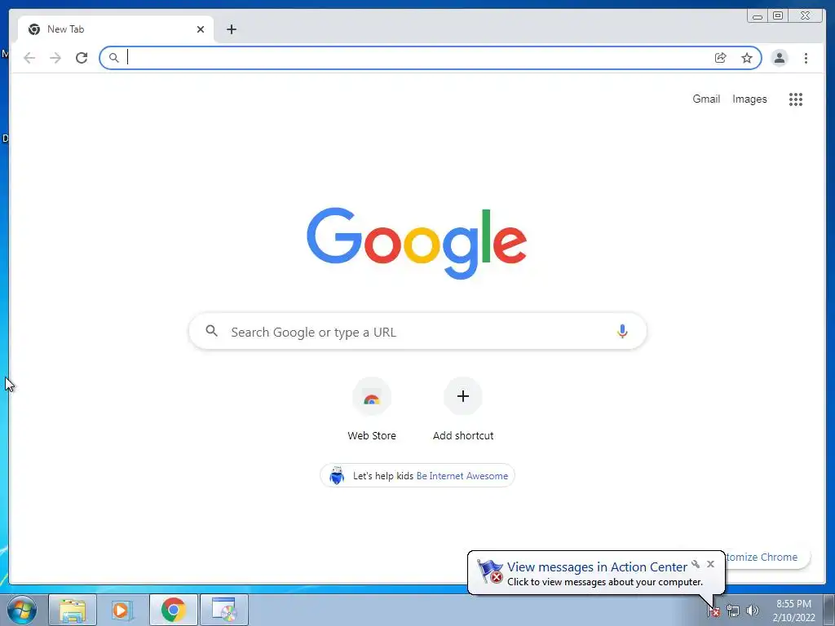Viewport: 835px width, 626px height.
Task: Open the network tray icon
Action: tap(733, 611)
